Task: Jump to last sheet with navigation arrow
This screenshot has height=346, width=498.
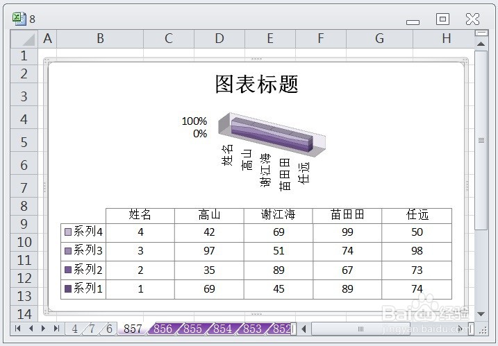Action: tap(56, 329)
